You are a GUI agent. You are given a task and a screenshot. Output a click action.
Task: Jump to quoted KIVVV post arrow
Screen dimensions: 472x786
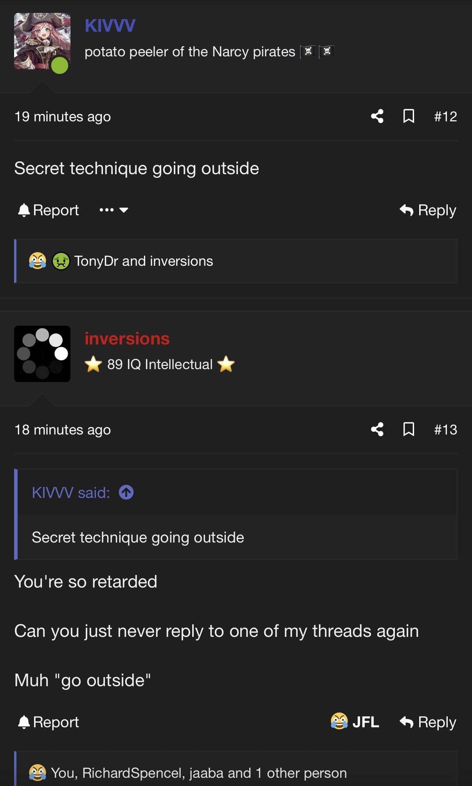point(126,492)
